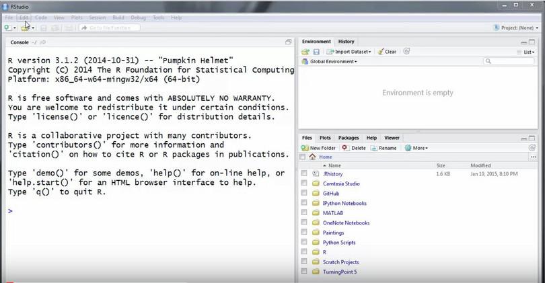Open the Import Dataset dropdown
Image resolution: width=545 pixels, height=283 pixels.
click(349, 52)
